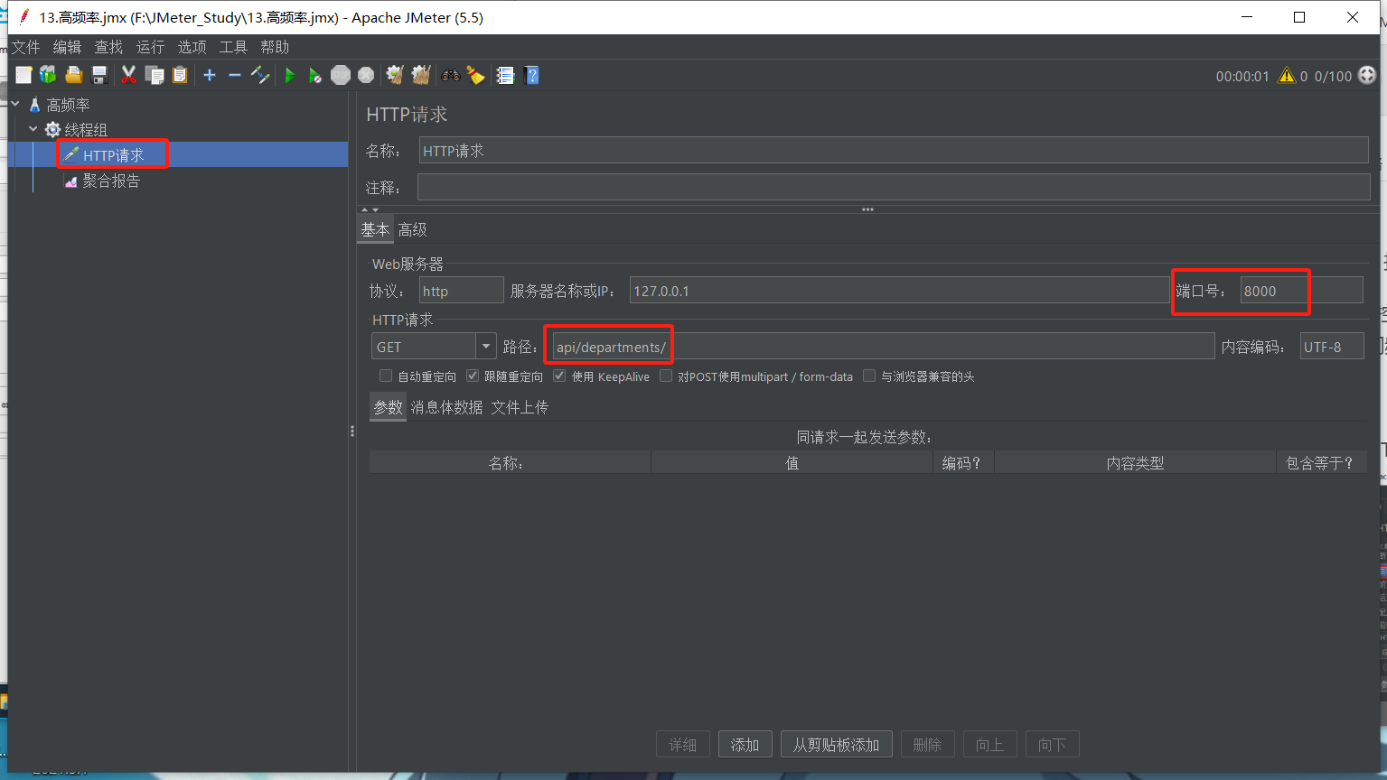
Task: Open the Function Helper list icon
Action: (x=505, y=75)
